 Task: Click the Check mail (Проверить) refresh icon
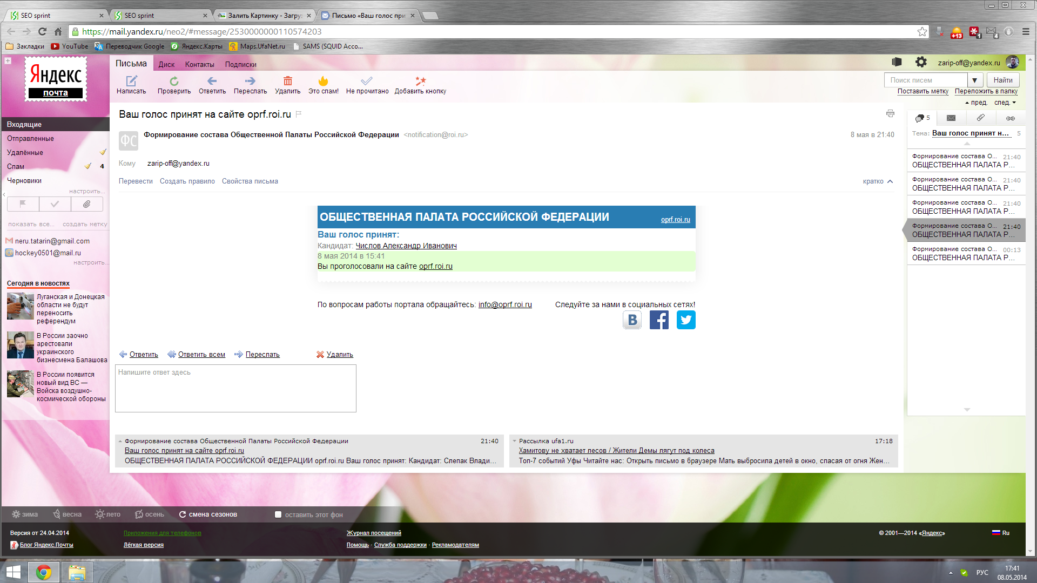(174, 81)
